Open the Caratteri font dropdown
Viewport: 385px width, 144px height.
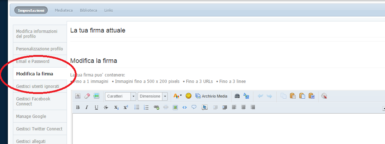(120, 96)
